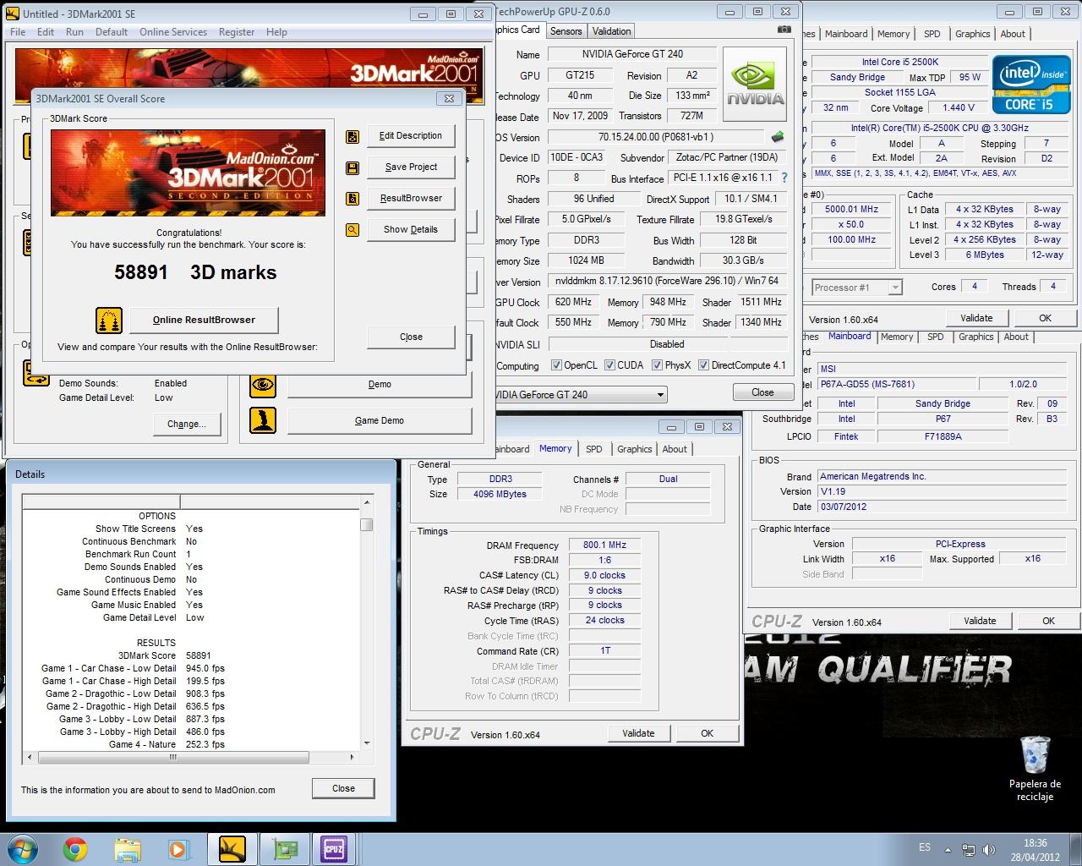Select the SPD tab in CPU-Z memory window
1082x866 pixels.
tap(594, 449)
